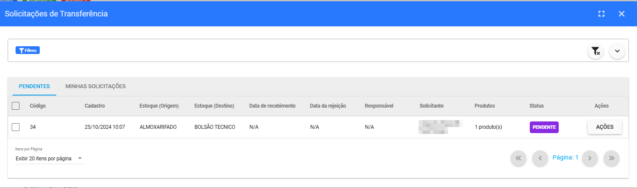
Task: Click the Solicitante column header
Action: click(x=432, y=106)
